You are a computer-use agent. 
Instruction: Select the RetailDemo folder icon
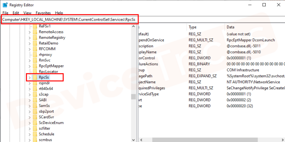[35, 43]
